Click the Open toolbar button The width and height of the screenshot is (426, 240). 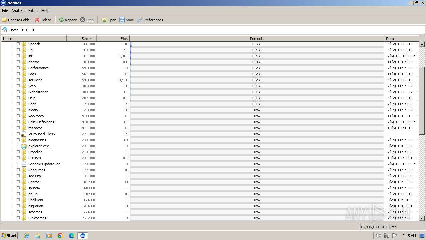(x=109, y=20)
